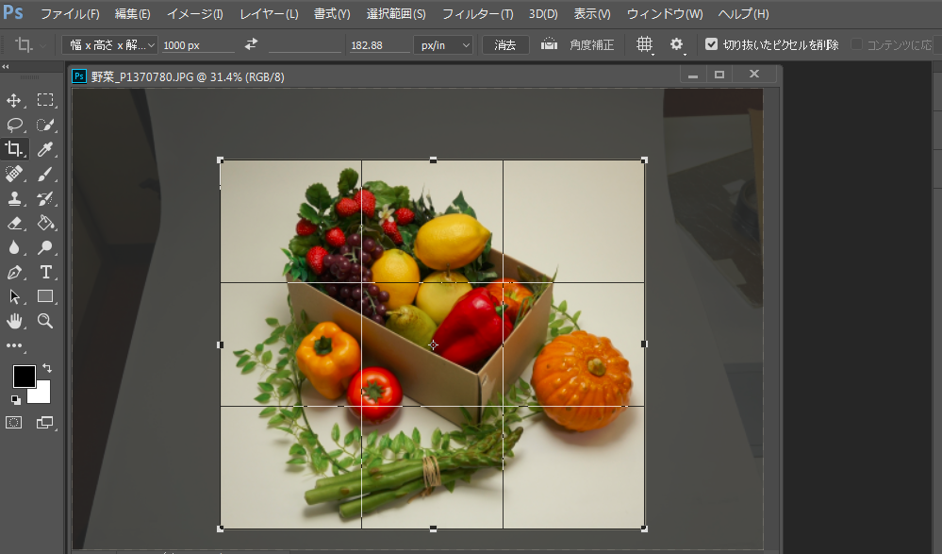
Task: Select the Crop tool in toolbox
Action: [14, 148]
